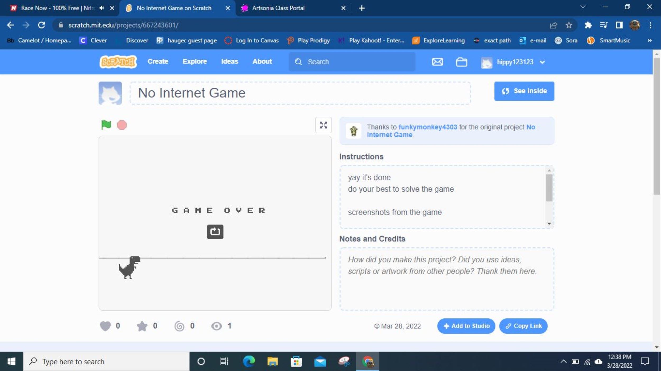
Task: Open the My Stuff folder icon
Action: 461,62
